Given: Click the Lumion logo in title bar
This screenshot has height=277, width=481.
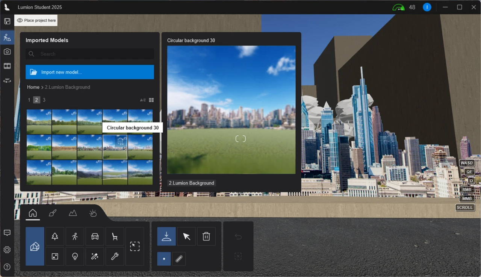Looking at the screenshot, I should [7, 7].
